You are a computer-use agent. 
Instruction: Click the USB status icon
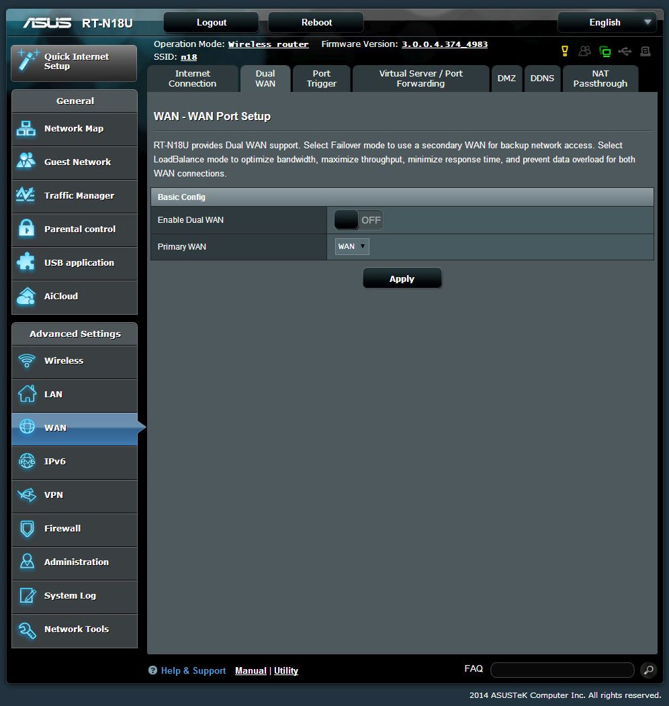coord(625,51)
